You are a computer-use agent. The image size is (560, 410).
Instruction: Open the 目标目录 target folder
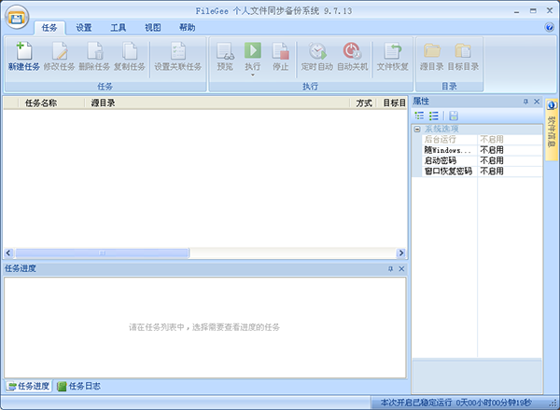[463, 56]
